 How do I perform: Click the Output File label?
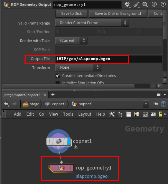(x=40, y=59)
